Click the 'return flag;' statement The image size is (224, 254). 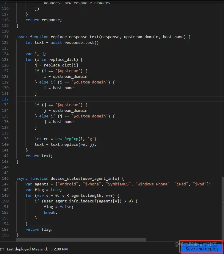[39, 230]
